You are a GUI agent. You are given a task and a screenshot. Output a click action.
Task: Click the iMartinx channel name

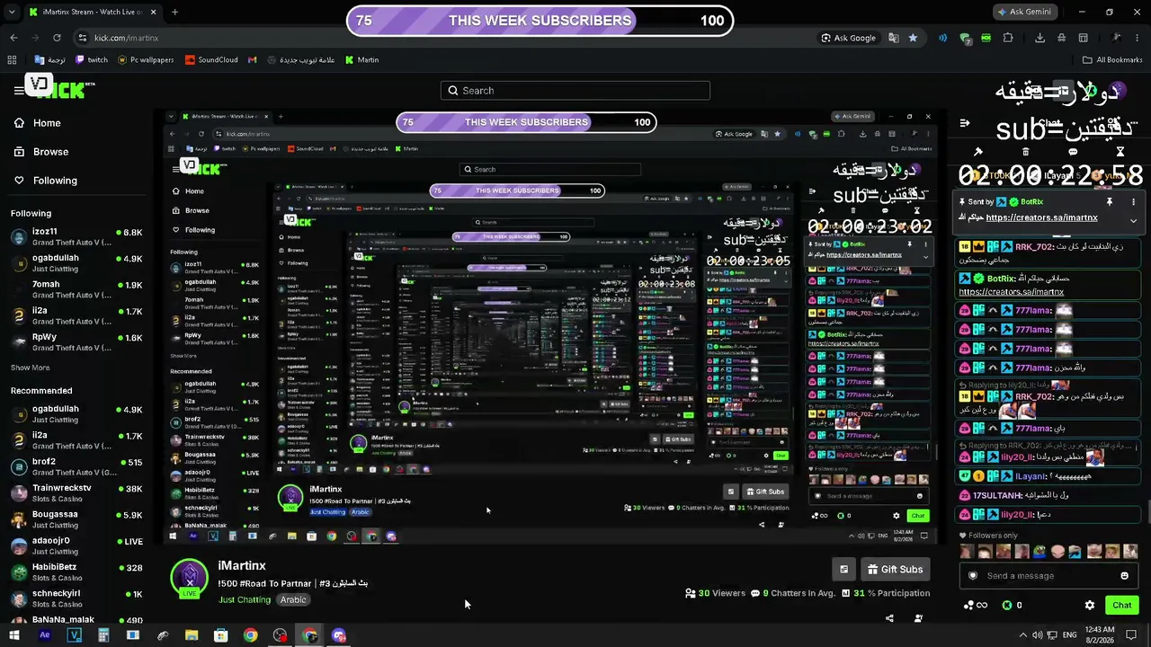tap(242, 565)
